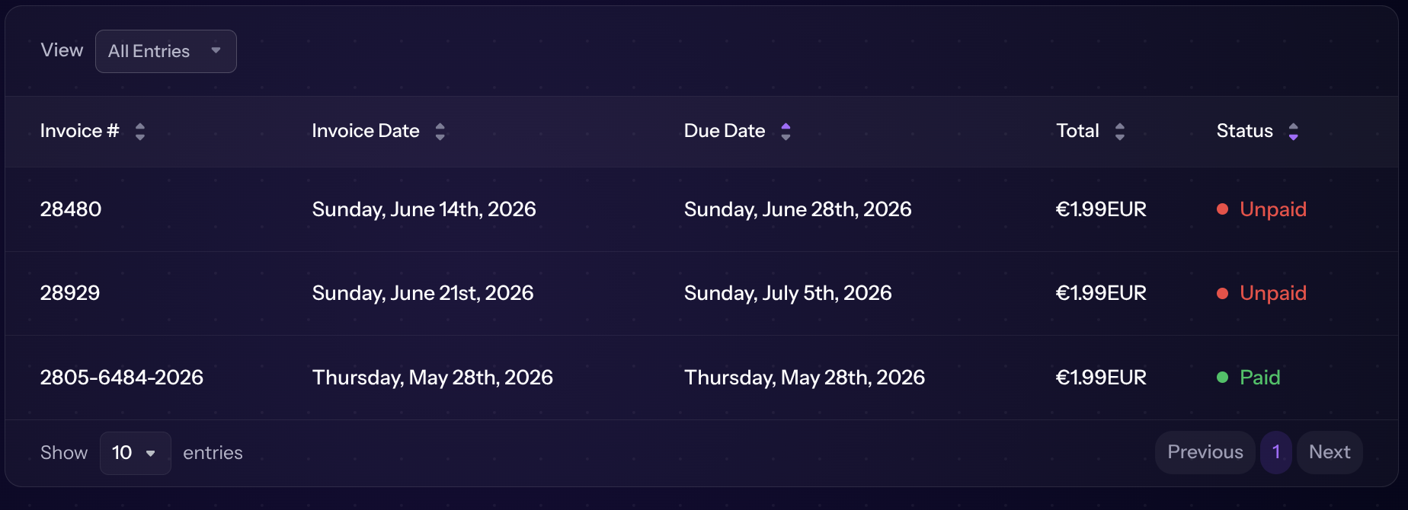Click the red status dot for invoice 28929
The height and width of the screenshot is (510, 1408).
[1222, 293]
